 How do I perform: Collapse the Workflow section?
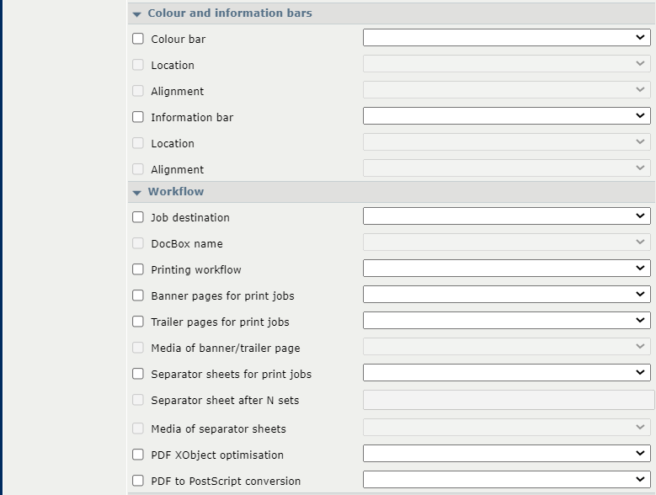136,192
